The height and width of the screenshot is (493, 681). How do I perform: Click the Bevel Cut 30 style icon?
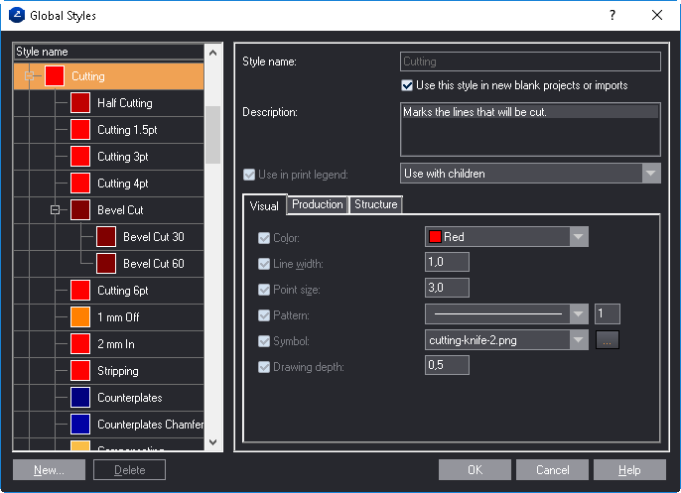coord(106,237)
